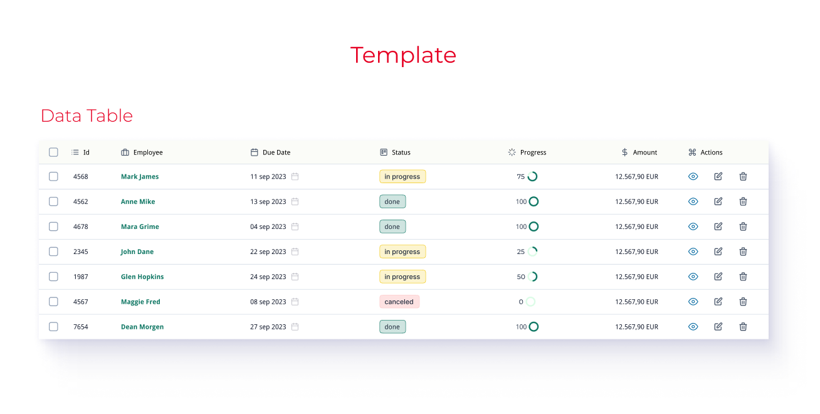This screenshot has height=414, width=820.
Task: Delete the Glen Hopkins row
Action: pos(743,277)
